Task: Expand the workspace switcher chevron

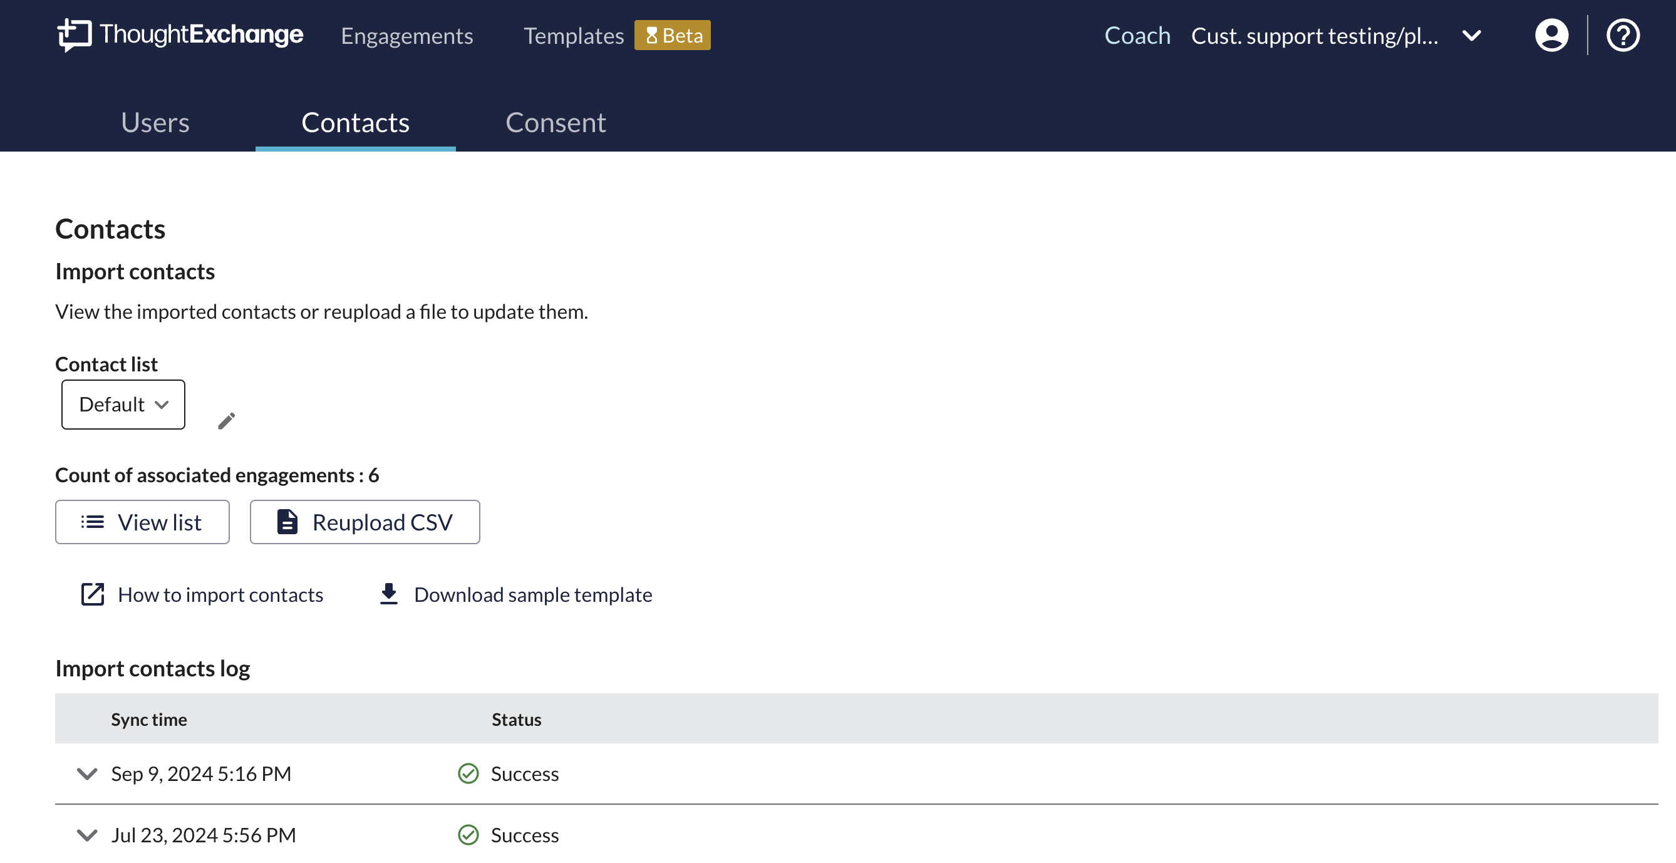Action: pos(1472,36)
